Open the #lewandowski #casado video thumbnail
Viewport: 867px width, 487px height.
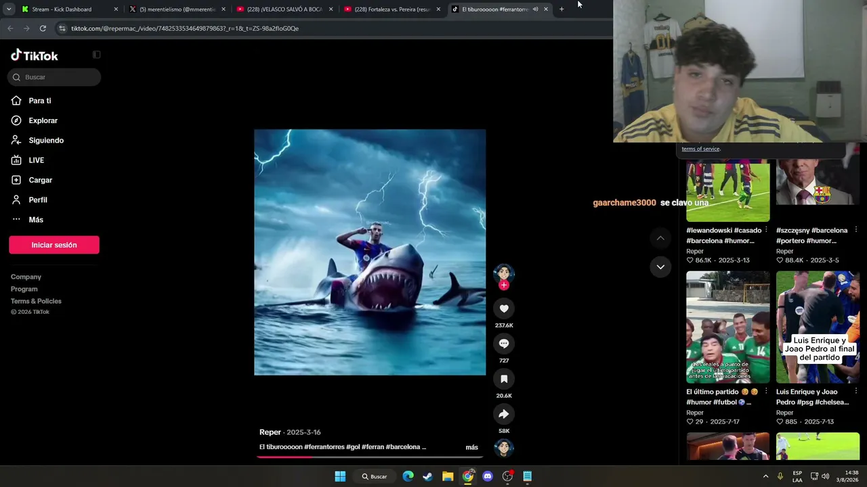[728, 192]
